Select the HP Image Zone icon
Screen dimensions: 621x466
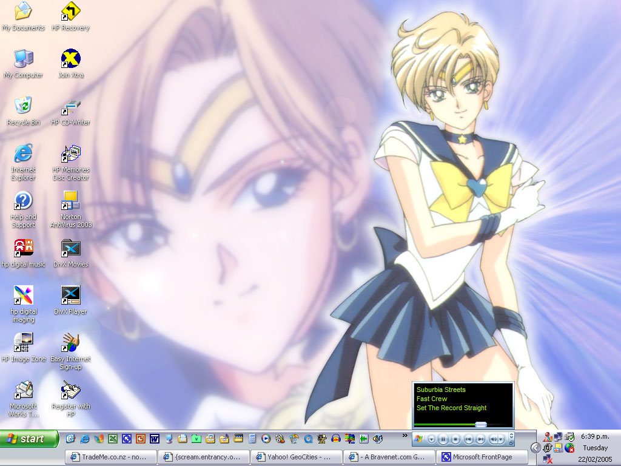coord(23,348)
